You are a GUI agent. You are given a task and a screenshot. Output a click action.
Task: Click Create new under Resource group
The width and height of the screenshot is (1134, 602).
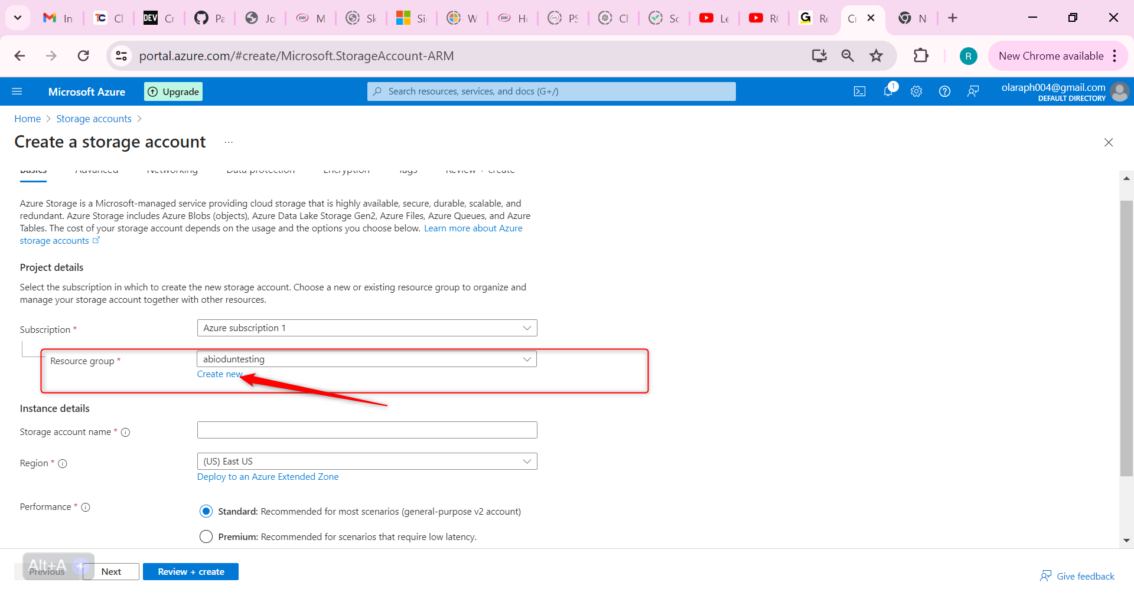click(x=220, y=374)
